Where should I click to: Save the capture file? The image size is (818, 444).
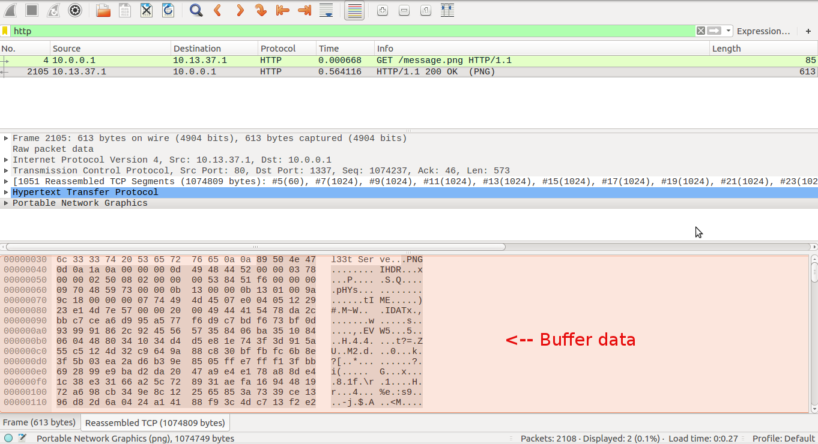click(x=124, y=10)
